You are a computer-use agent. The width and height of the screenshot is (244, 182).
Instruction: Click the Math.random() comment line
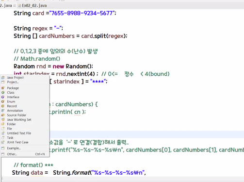click(37, 59)
